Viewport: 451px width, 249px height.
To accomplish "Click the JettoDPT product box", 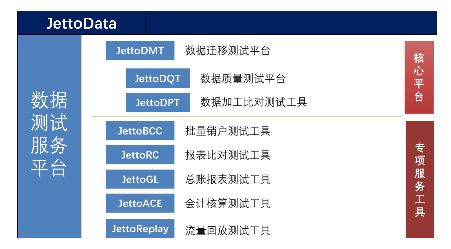I will point(157,102).
